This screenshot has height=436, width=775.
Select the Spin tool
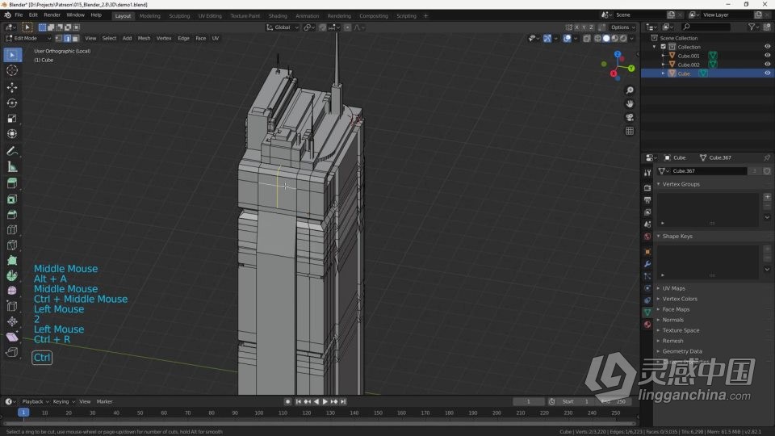tap(12, 275)
